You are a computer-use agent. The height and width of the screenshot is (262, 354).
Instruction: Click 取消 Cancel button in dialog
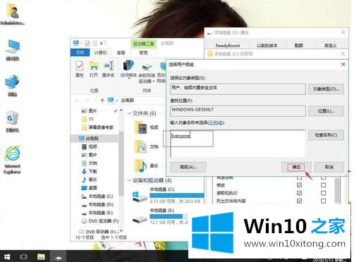click(x=329, y=167)
